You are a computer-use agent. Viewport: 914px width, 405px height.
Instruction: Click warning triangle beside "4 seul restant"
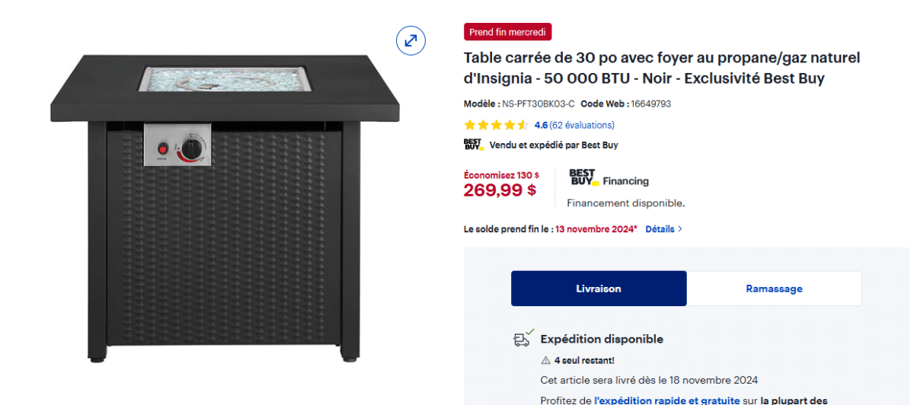tap(545, 360)
